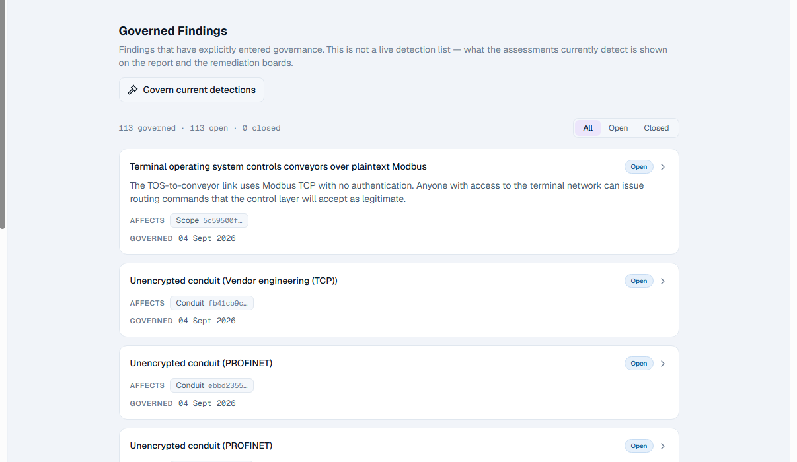Click the Modbus TCP description paragraph
The height and width of the screenshot is (462, 797).
coord(387,192)
